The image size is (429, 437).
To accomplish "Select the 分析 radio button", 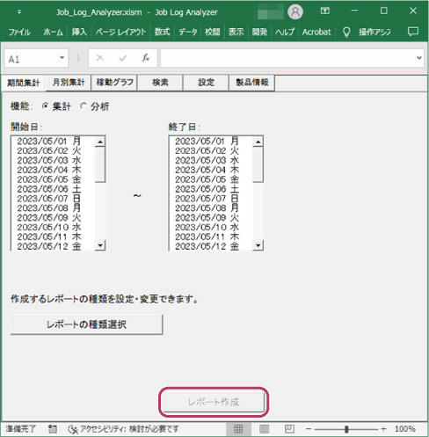I will coord(84,106).
